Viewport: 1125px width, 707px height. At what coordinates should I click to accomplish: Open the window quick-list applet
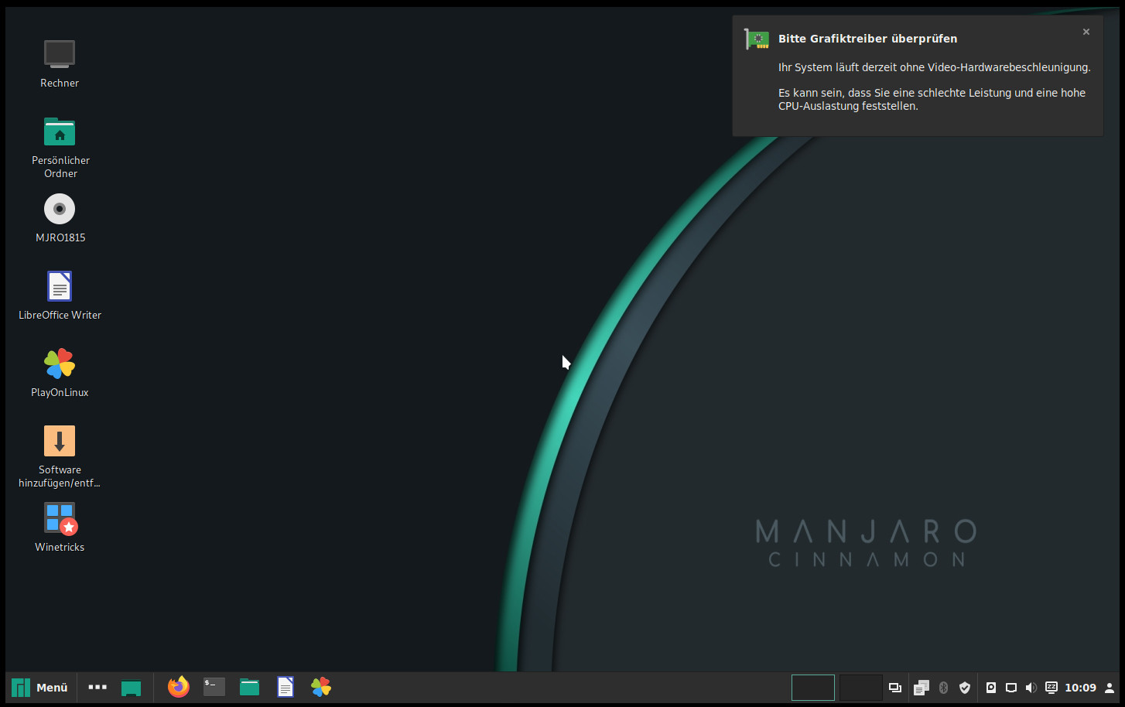click(895, 688)
